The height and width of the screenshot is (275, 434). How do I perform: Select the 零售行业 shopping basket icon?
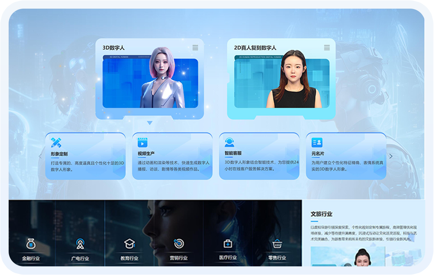point(277,244)
